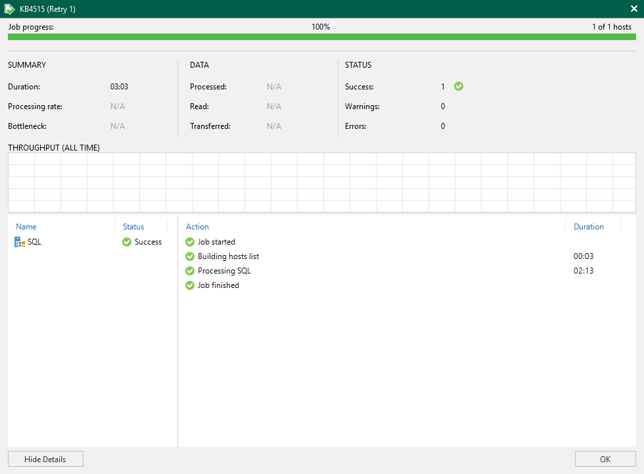
Task: Select the Building hosts list log entry
Action: 228,256
